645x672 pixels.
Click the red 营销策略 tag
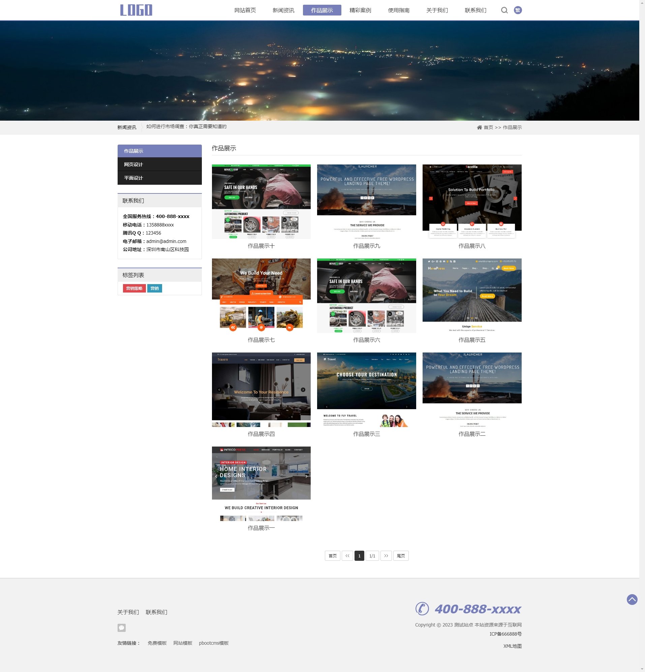pyautogui.click(x=134, y=288)
